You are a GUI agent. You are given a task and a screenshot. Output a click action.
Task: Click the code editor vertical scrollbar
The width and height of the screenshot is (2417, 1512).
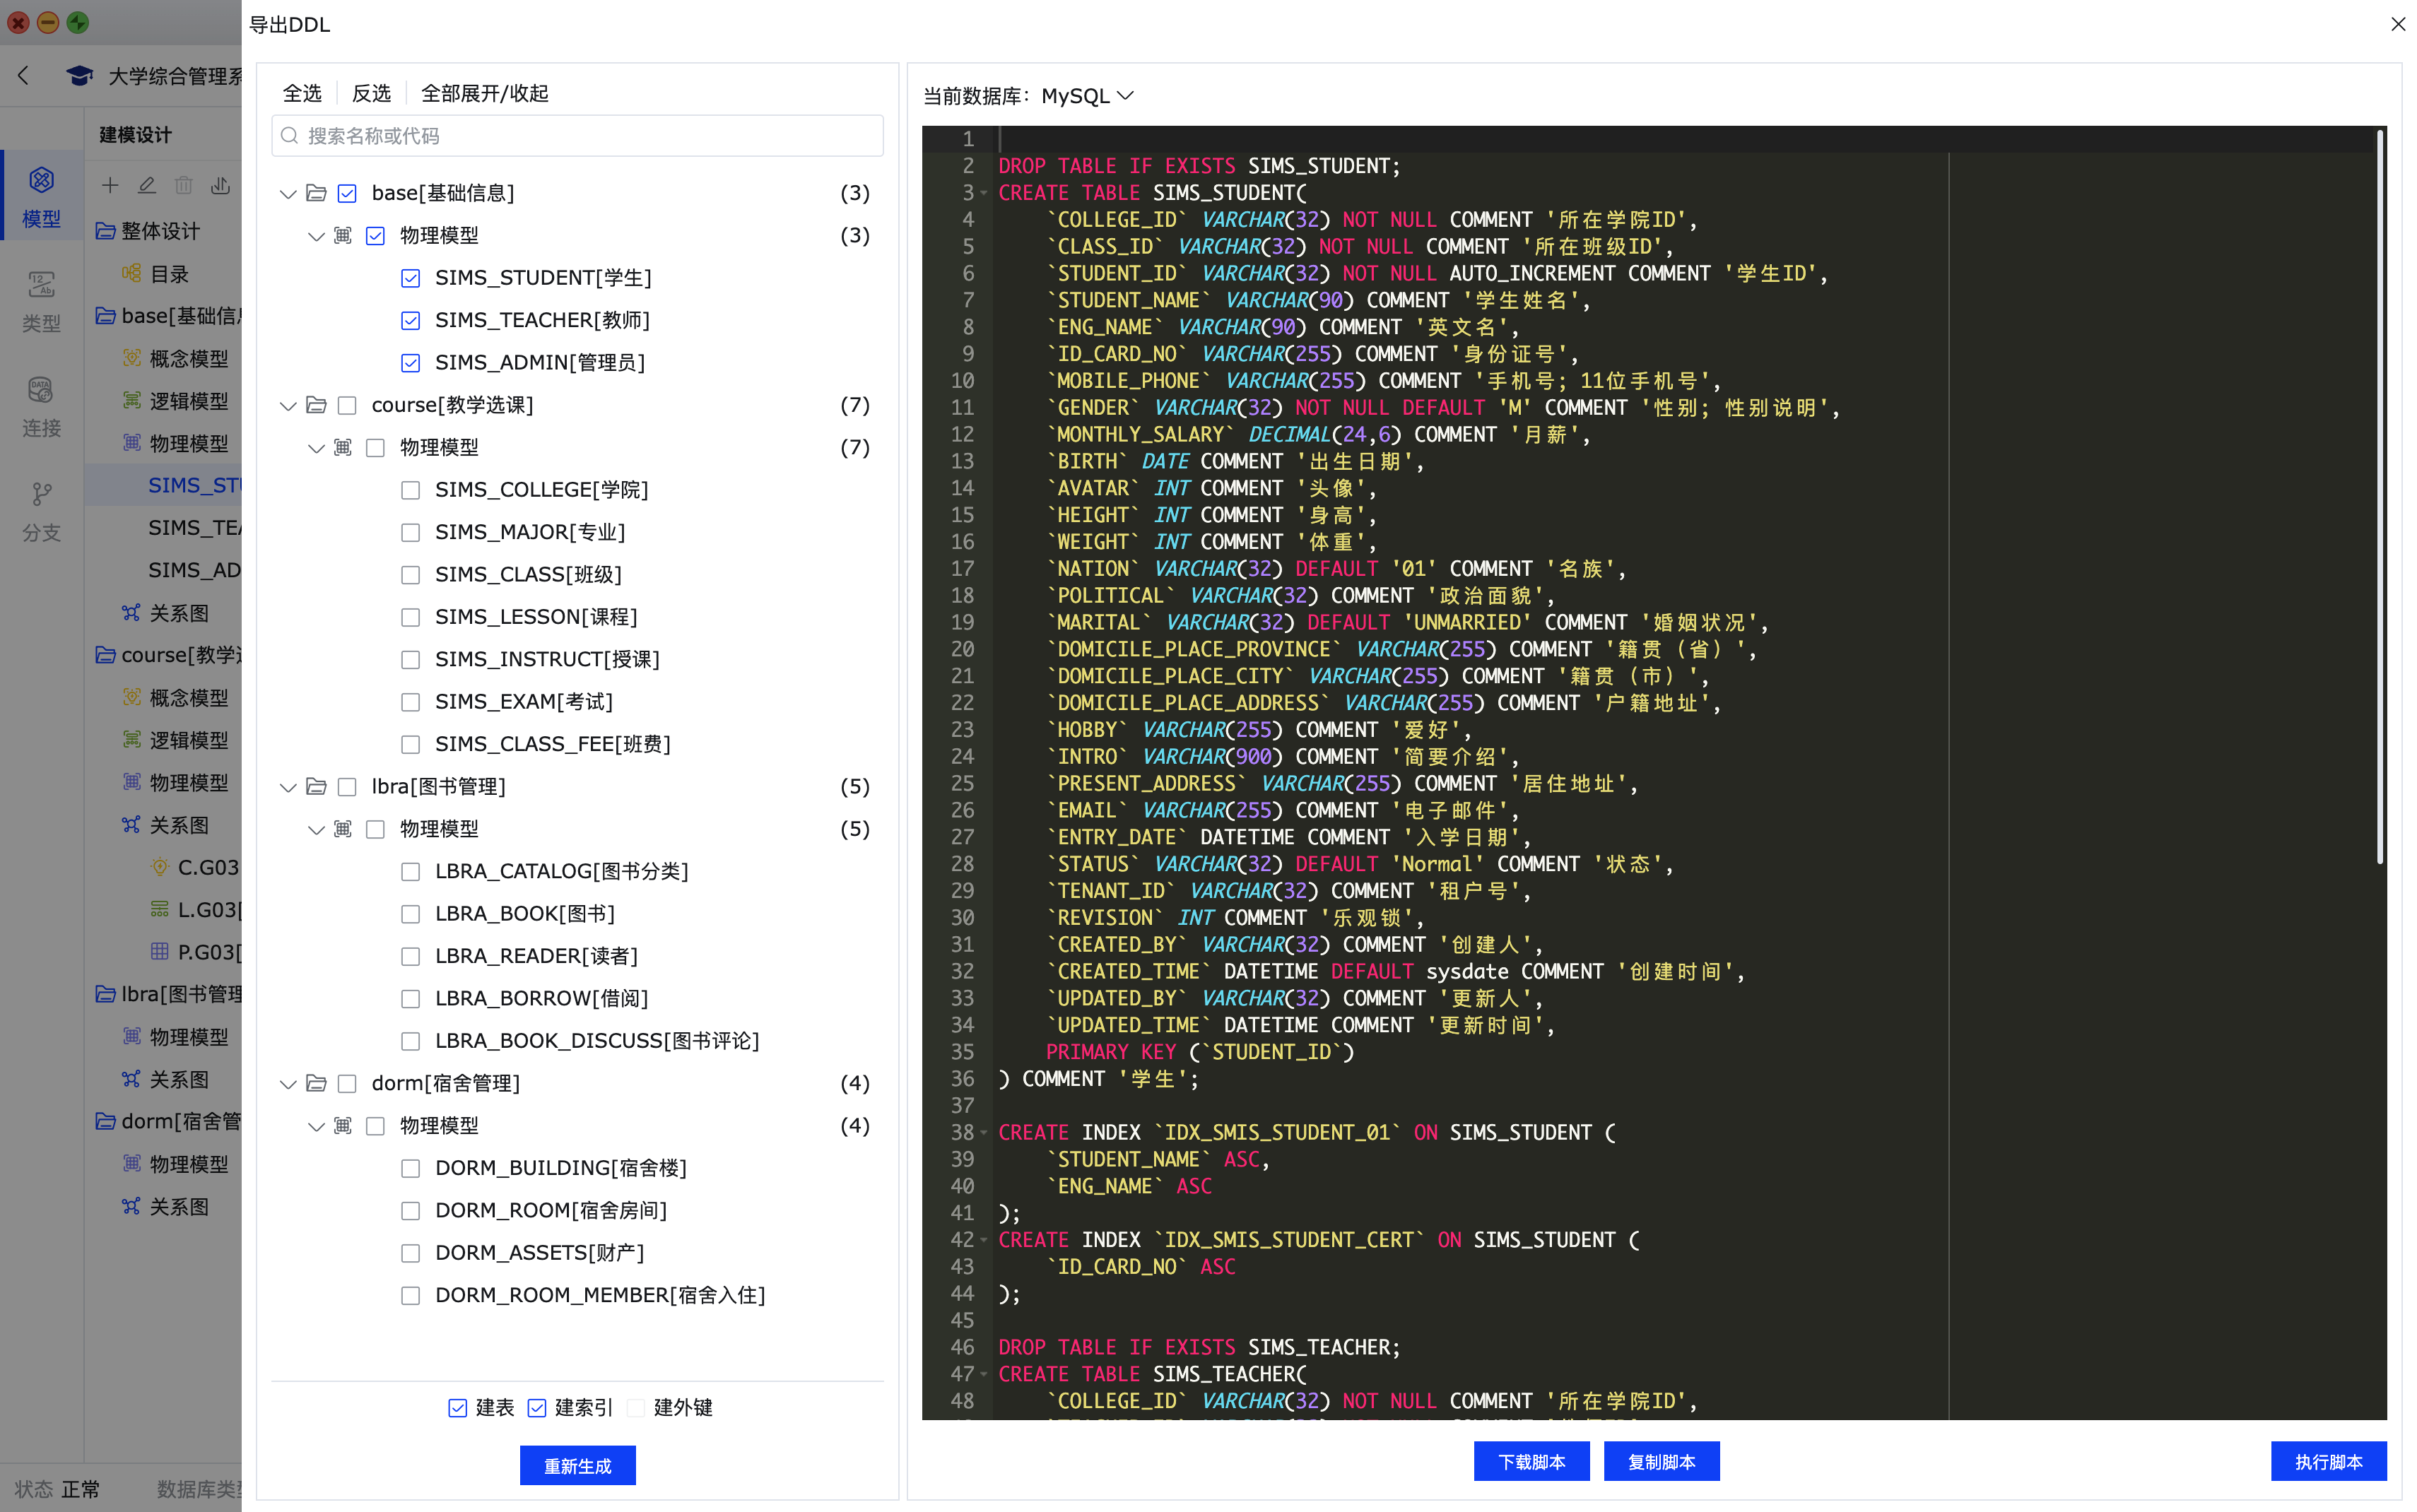pyautogui.click(x=2380, y=497)
